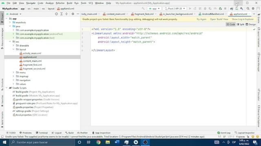Select activity_main.xml in project tree

[32, 53]
